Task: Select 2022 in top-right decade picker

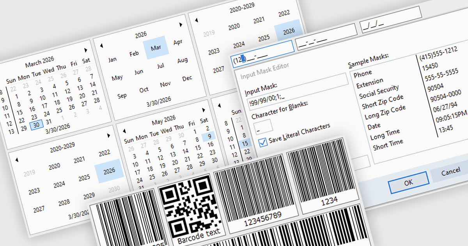Action: pos(284,14)
